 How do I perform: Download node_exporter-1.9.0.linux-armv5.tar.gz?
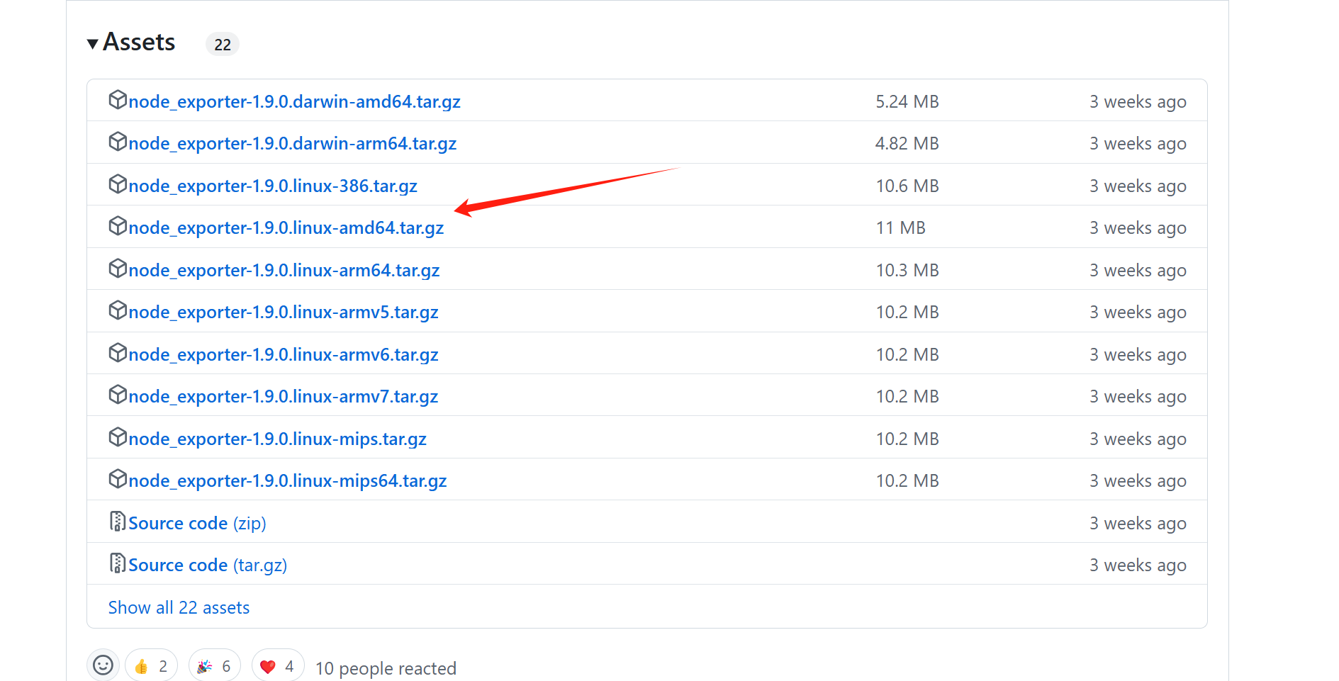(x=283, y=312)
